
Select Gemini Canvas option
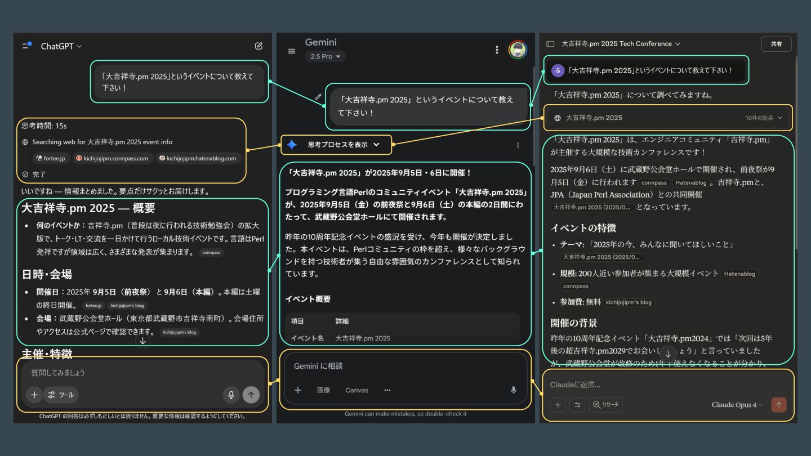tap(357, 390)
